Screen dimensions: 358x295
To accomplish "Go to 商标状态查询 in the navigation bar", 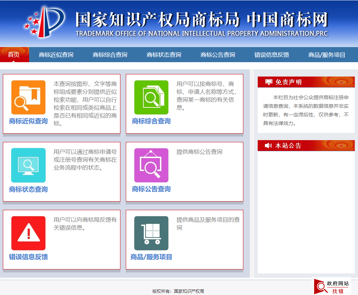I will (x=164, y=55).
